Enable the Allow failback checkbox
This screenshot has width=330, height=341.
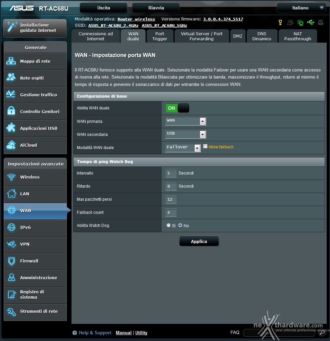pos(205,146)
